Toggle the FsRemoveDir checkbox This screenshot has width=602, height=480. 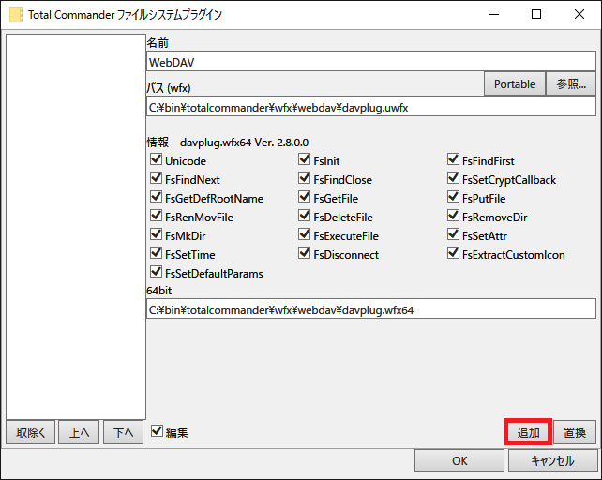tap(453, 216)
